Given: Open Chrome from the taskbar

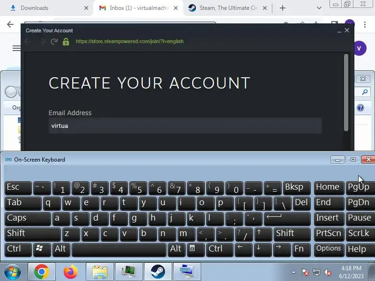Looking at the screenshot, I should pos(42,272).
